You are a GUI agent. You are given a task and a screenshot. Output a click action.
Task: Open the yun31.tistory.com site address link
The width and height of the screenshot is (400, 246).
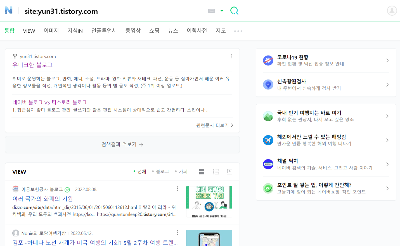(x=38, y=56)
